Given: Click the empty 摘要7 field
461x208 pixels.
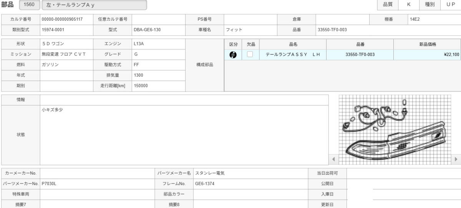Looking at the screenshot, I should pos(97,204).
